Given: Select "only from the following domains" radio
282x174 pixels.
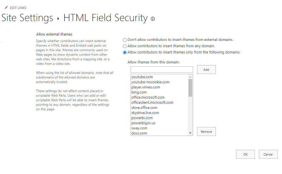Looking at the screenshot, I should tap(125, 52).
